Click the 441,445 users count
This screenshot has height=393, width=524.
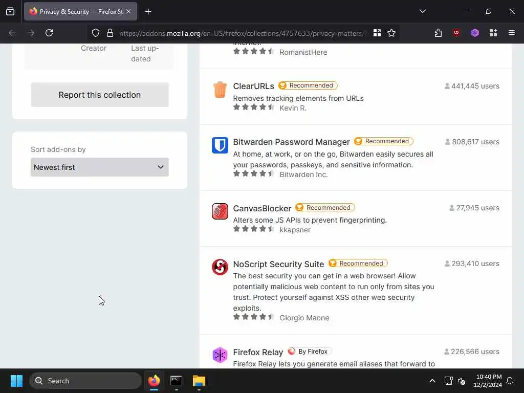coord(472,86)
